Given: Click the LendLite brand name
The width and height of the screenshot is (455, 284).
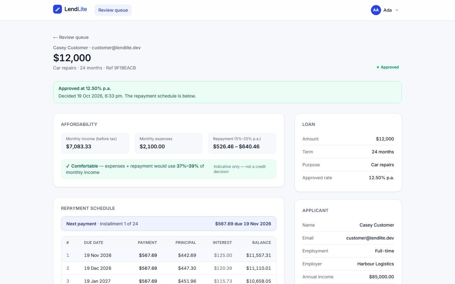Looking at the screenshot, I should (76, 9).
